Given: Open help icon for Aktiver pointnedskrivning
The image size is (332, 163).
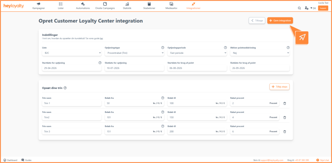Looking at the screenshot, I should point(288,48).
